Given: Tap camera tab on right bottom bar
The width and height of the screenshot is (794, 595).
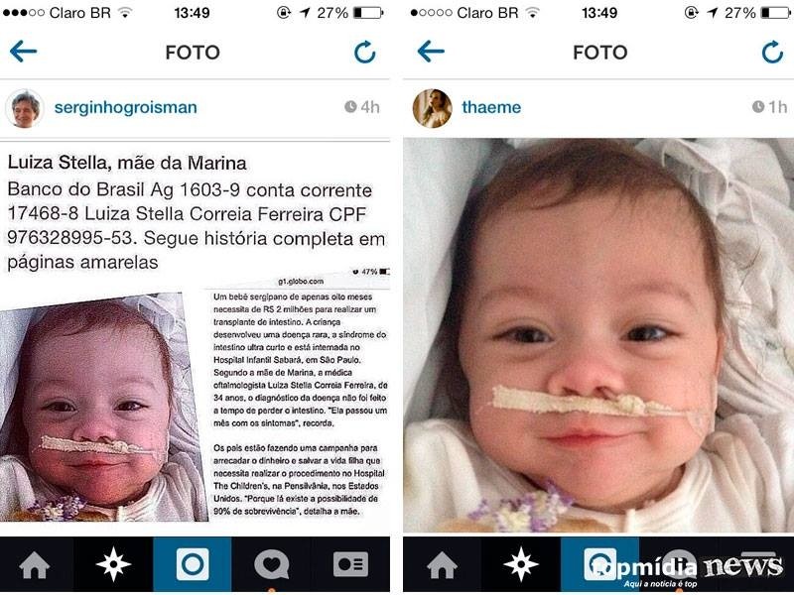Looking at the screenshot, I should point(600,563).
